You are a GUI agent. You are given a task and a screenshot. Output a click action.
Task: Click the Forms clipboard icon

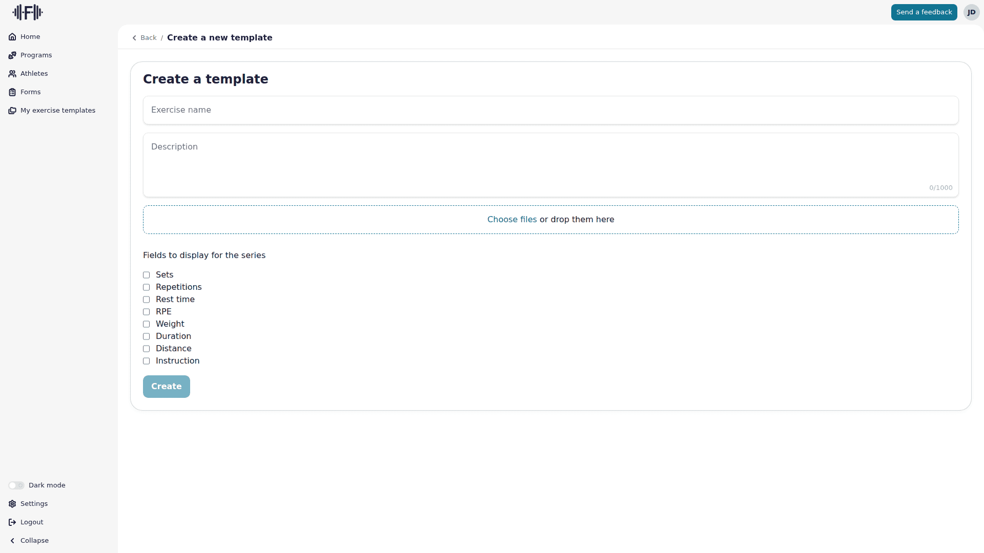pyautogui.click(x=12, y=92)
